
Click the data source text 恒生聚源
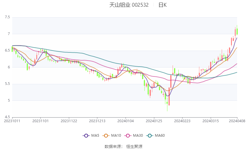pos(134,147)
